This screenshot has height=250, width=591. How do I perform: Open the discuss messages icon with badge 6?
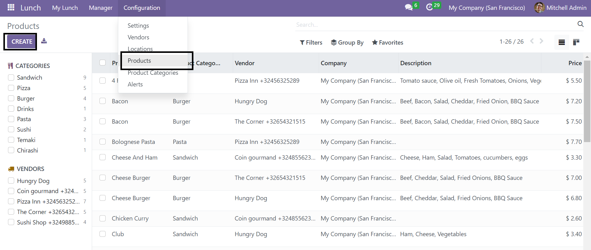coord(409,7)
